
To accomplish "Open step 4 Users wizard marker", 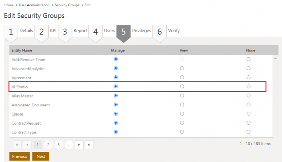I will (x=95, y=32).
